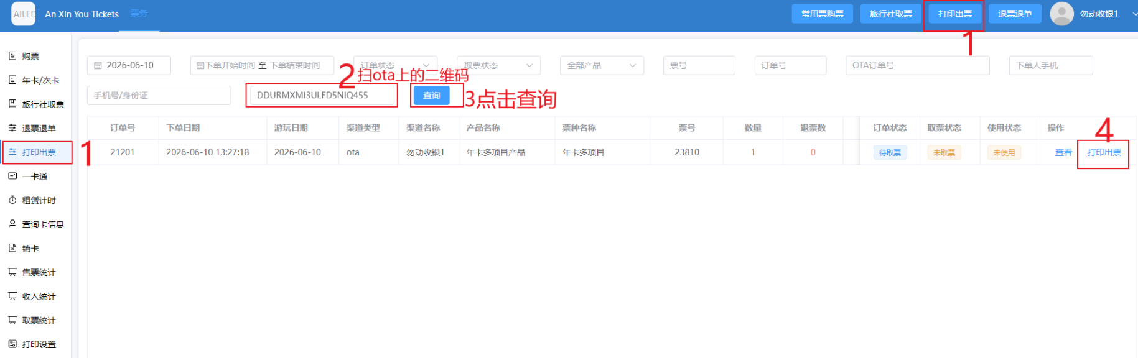
Task: Click 旅行社取票 header button
Action: pyautogui.click(x=890, y=14)
